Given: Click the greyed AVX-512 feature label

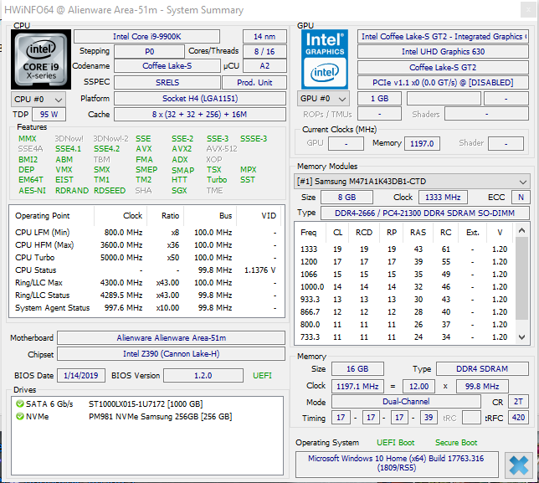Looking at the screenshot, I should pyautogui.click(x=222, y=149).
